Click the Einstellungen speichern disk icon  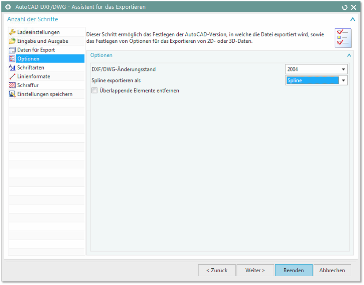(x=12, y=94)
